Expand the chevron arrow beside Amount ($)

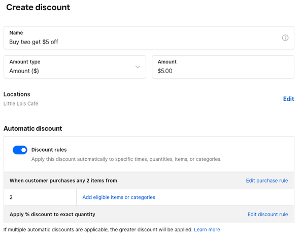point(138,67)
